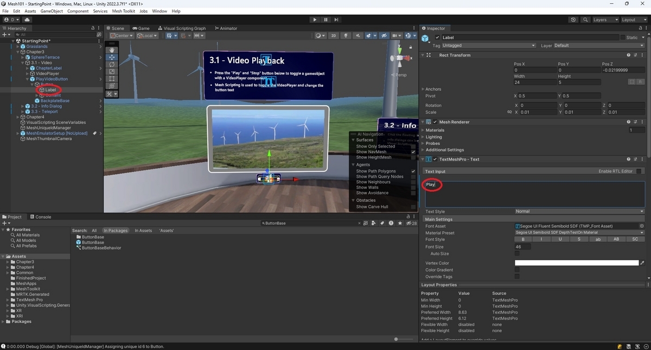
Task: Switch to Visual Scripting Graph tab
Action: (x=182, y=28)
